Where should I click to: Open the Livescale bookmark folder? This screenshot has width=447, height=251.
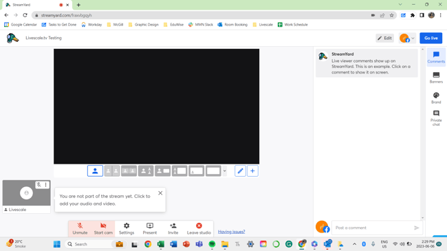click(x=263, y=25)
